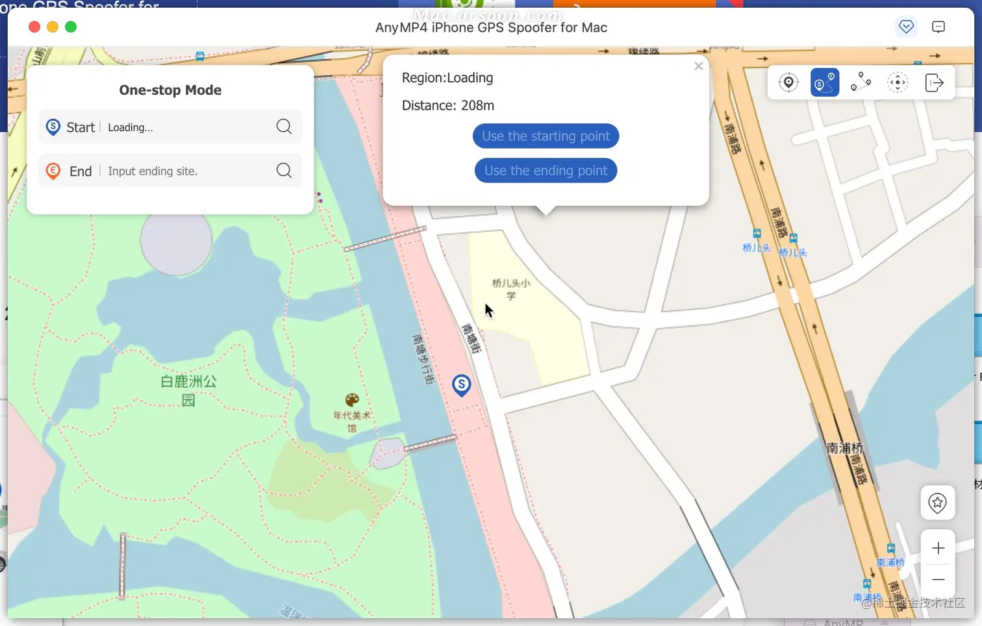This screenshot has width=982, height=626.
Task: Click the 桥儿头小学 school label
Action: 511,289
